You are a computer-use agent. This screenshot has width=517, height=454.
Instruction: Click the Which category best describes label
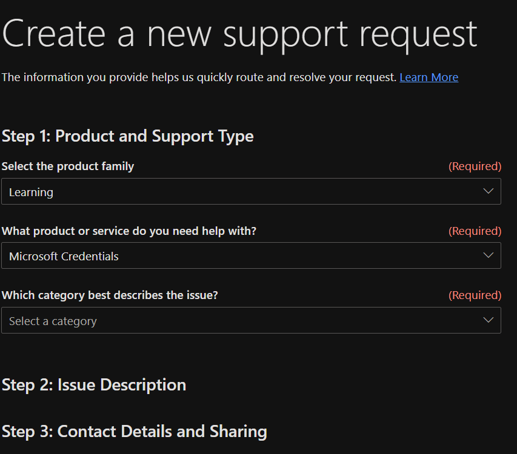pyautogui.click(x=110, y=295)
